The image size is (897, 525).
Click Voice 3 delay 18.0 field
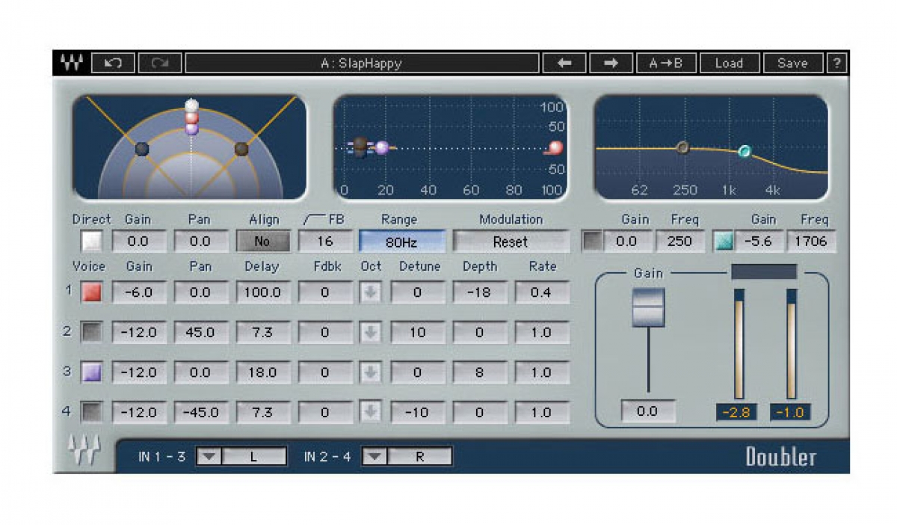(263, 372)
